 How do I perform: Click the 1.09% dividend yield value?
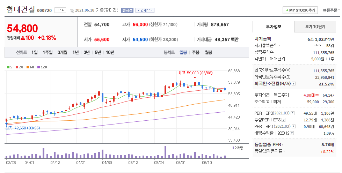pos(329,133)
